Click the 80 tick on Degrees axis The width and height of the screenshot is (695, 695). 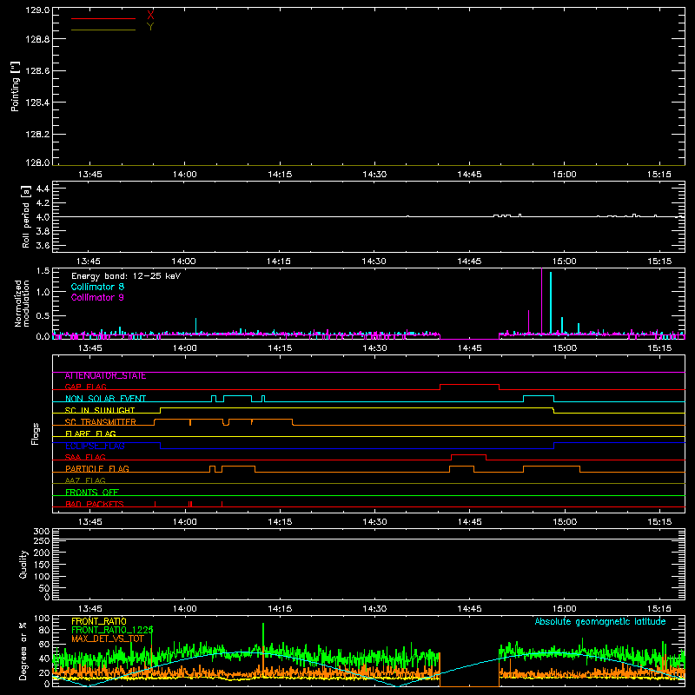click(44, 630)
